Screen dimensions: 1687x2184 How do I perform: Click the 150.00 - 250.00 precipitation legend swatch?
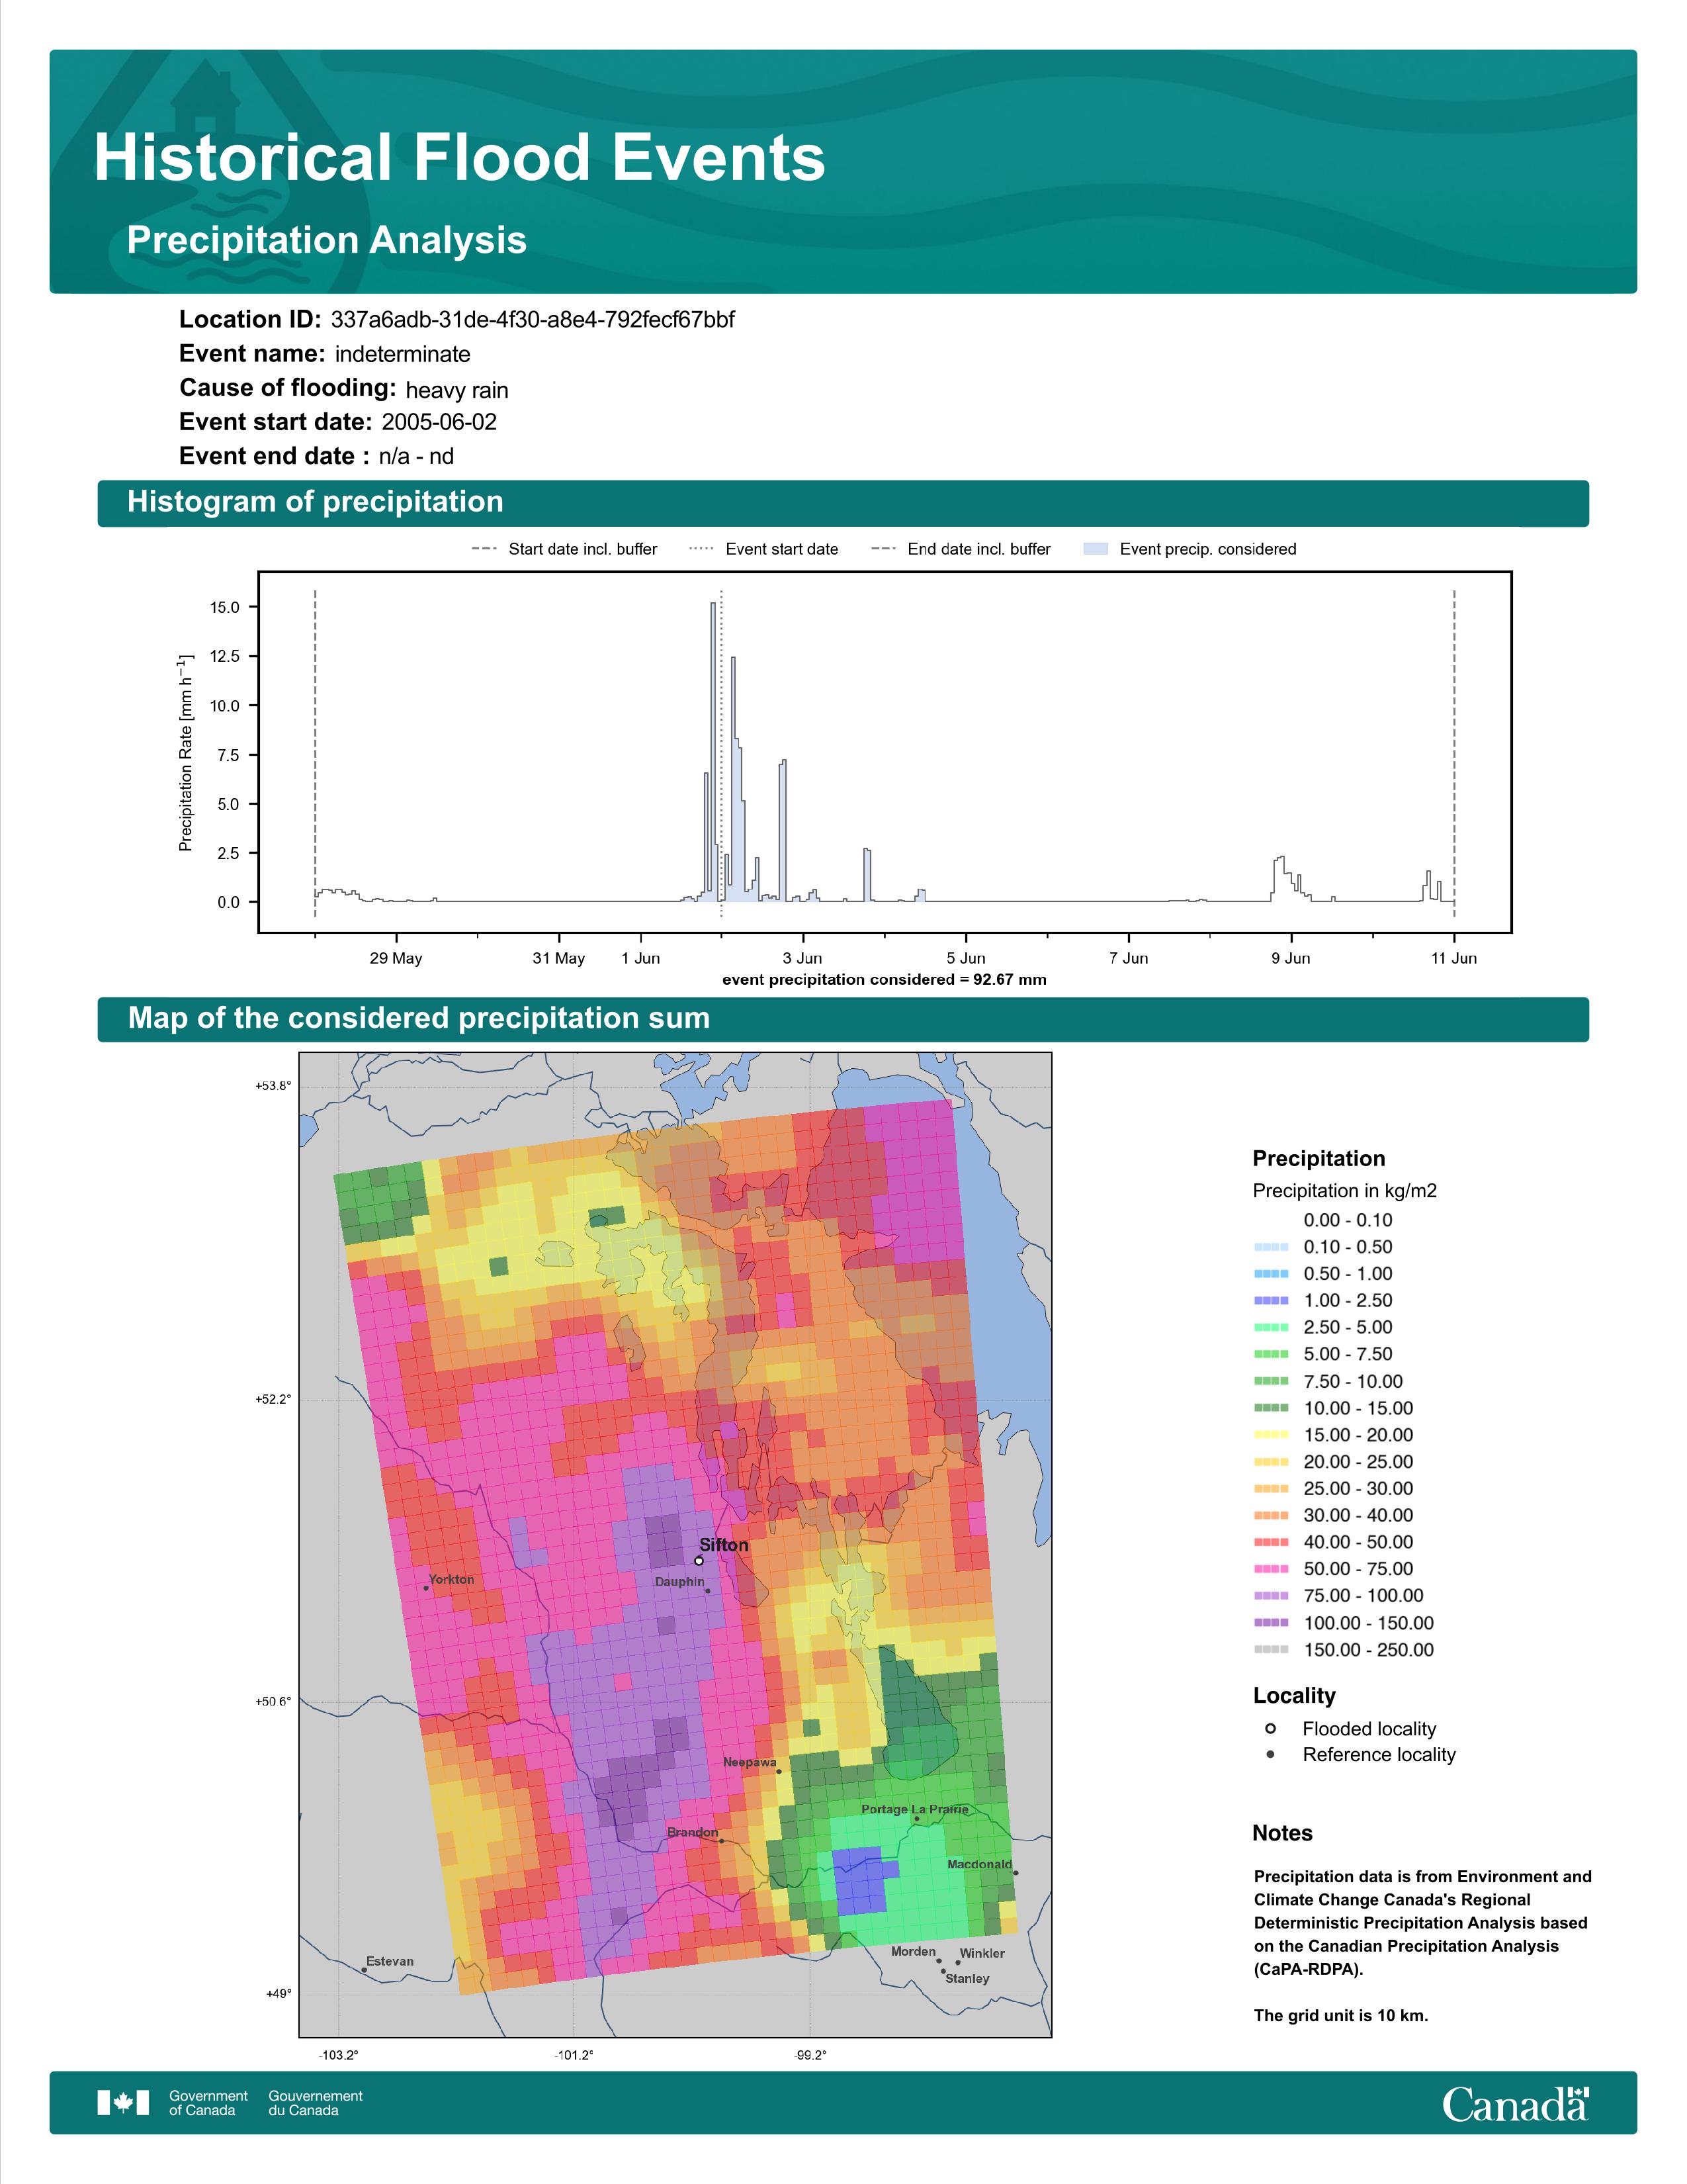tap(1272, 1650)
